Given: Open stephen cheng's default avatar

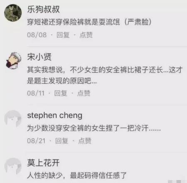Looking at the screenshot, I should (13, 119).
